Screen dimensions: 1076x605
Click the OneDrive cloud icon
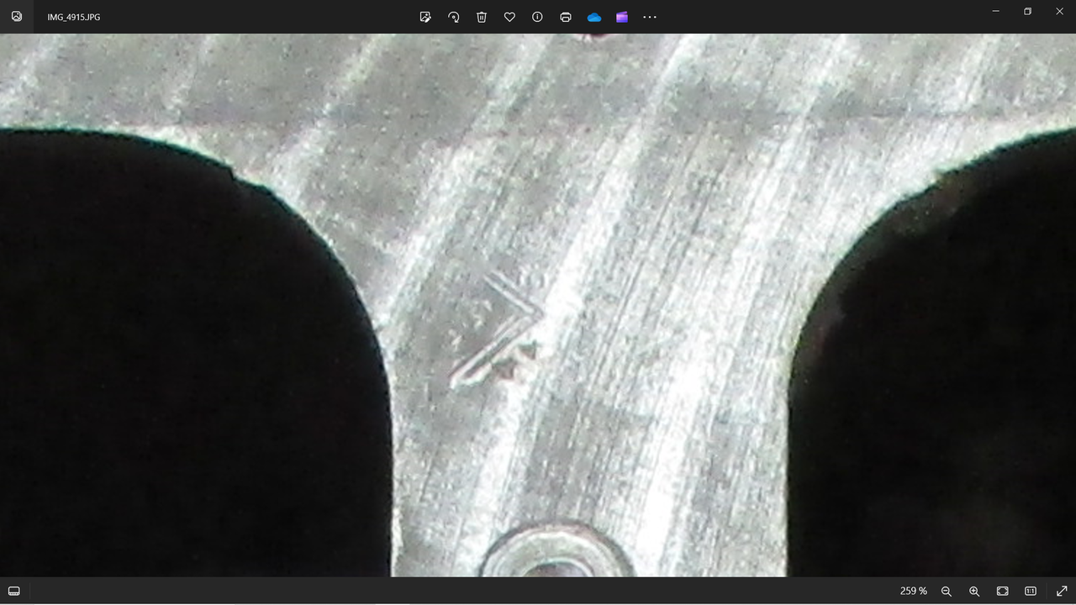tap(594, 17)
